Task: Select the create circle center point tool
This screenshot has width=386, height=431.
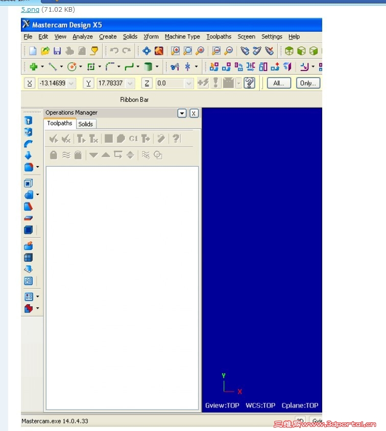Action: pos(72,66)
